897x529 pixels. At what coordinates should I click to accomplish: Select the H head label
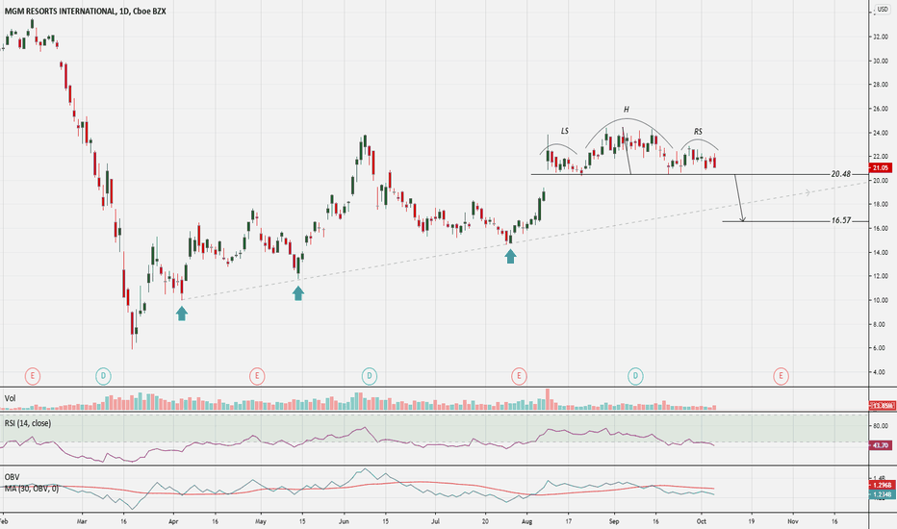[x=627, y=110]
